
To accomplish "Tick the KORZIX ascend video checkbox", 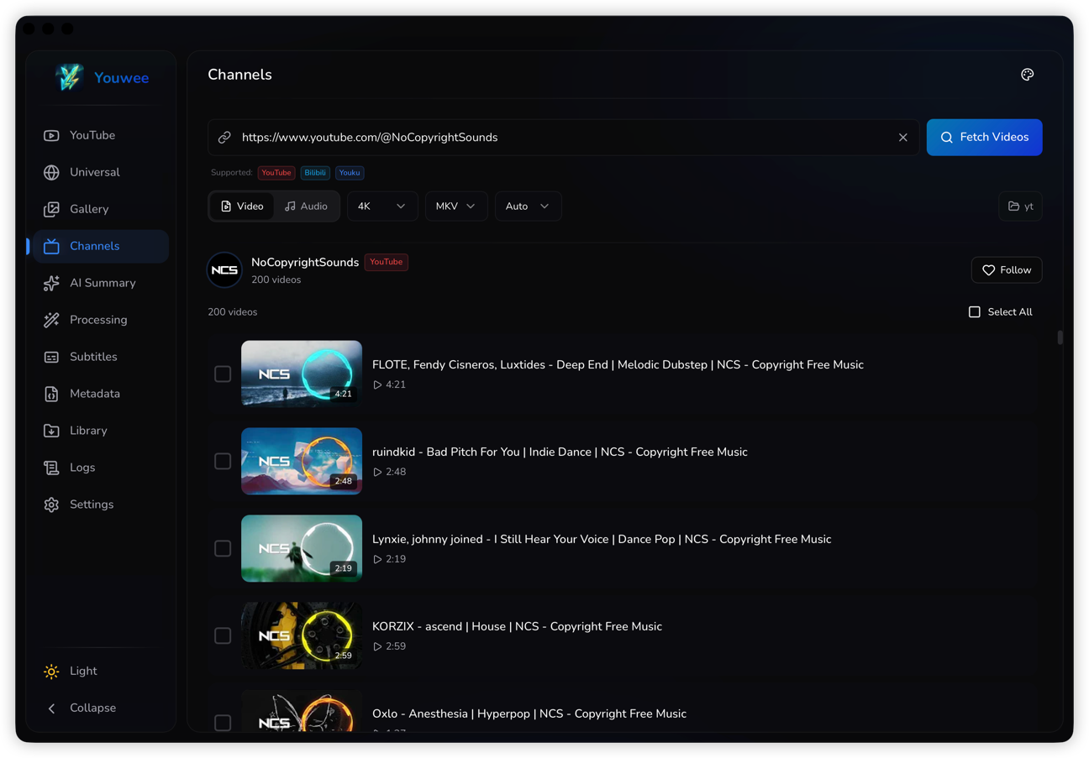I will [x=223, y=635].
